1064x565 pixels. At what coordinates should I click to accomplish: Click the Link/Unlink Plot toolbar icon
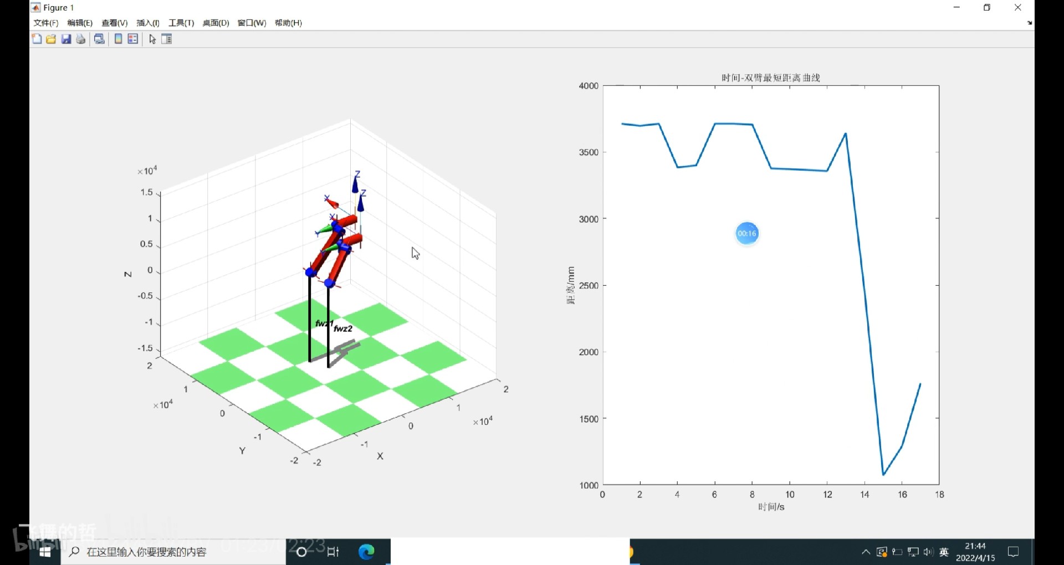100,39
